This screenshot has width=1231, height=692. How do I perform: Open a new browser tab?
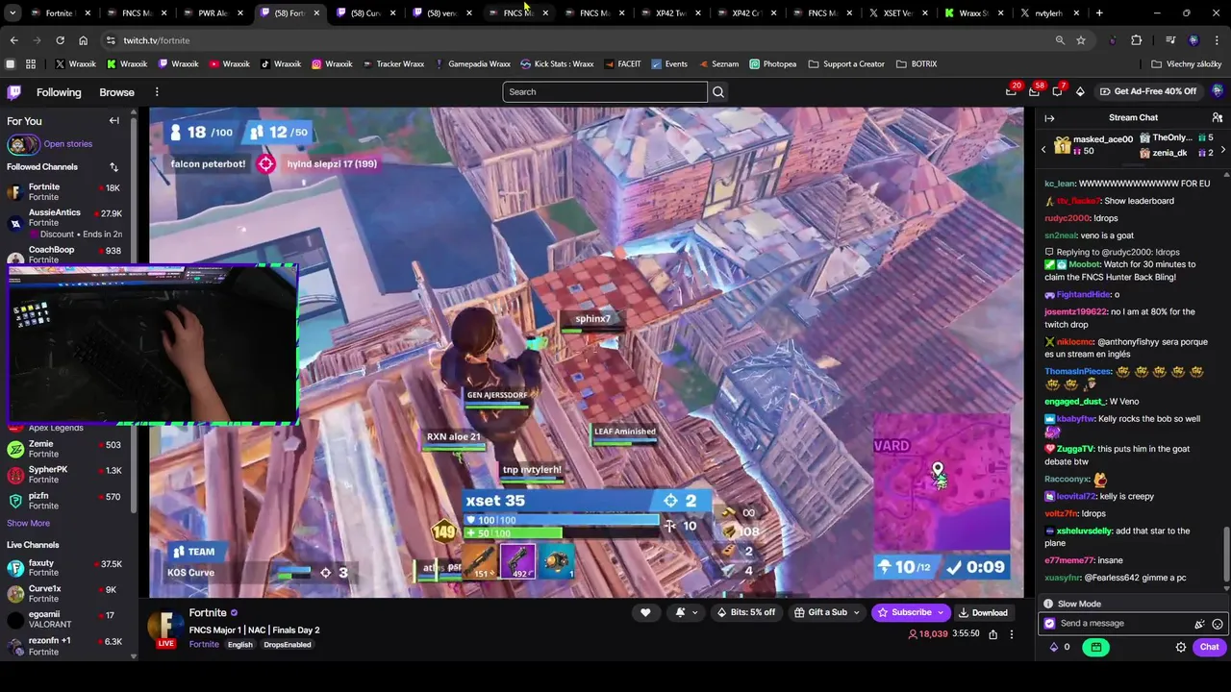1099,13
